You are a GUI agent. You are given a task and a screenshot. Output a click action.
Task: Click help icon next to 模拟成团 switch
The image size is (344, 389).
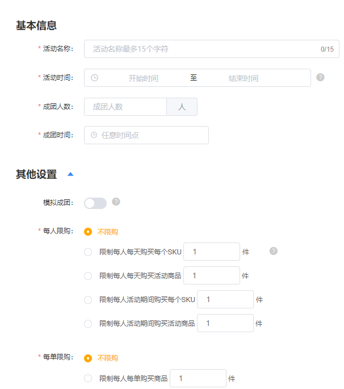tap(116, 202)
